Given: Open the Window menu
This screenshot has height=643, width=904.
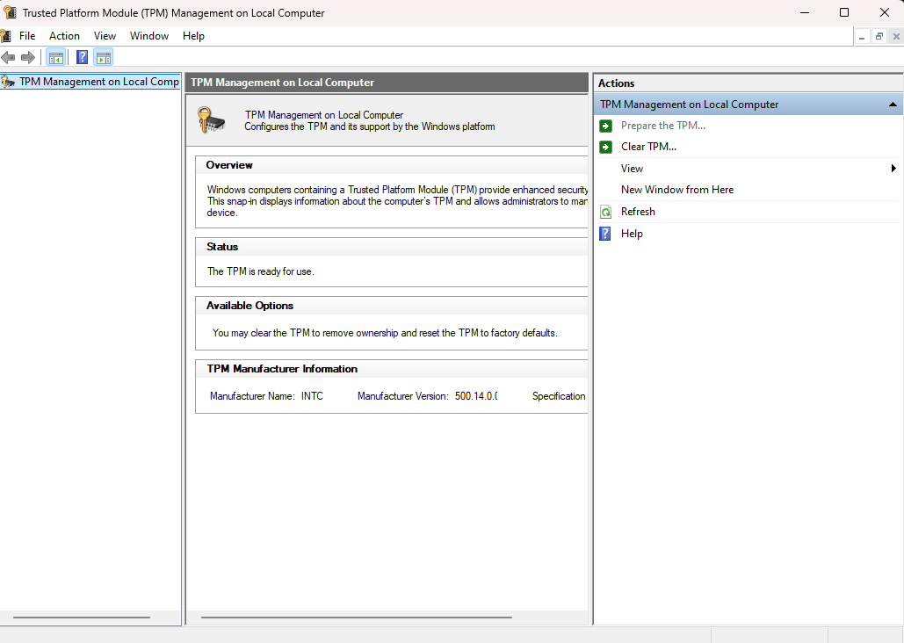Looking at the screenshot, I should (149, 36).
